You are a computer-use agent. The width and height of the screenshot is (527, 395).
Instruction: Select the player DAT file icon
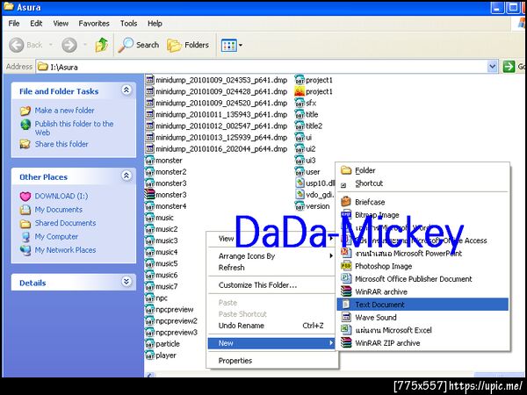click(150, 355)
